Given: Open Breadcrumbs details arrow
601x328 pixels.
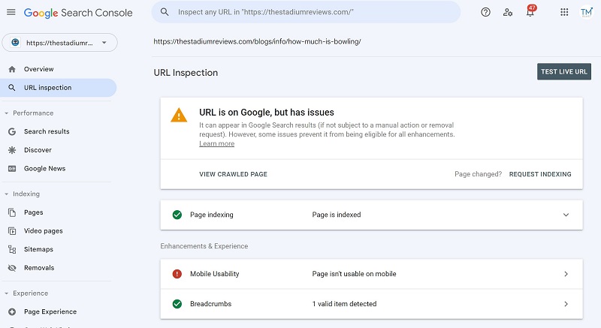Looking at the screenshot, I should click(x=566, y=304).
